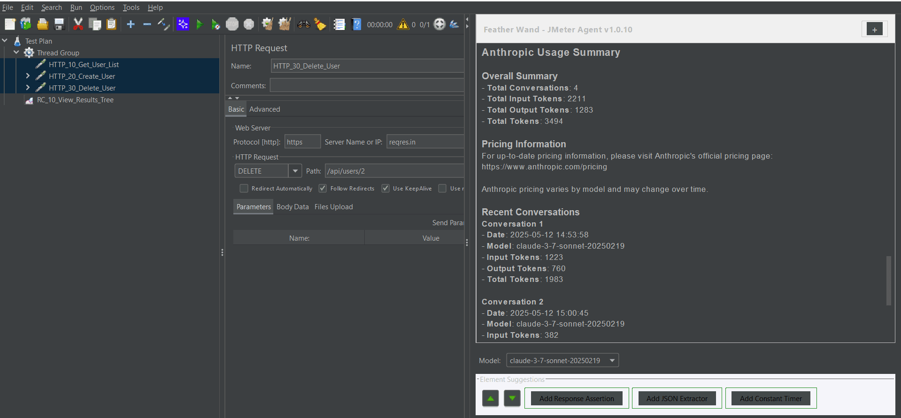Screen dimensions: 901x418
Task: Click the Save test plan floppy icon
Action: click(59, 24)
